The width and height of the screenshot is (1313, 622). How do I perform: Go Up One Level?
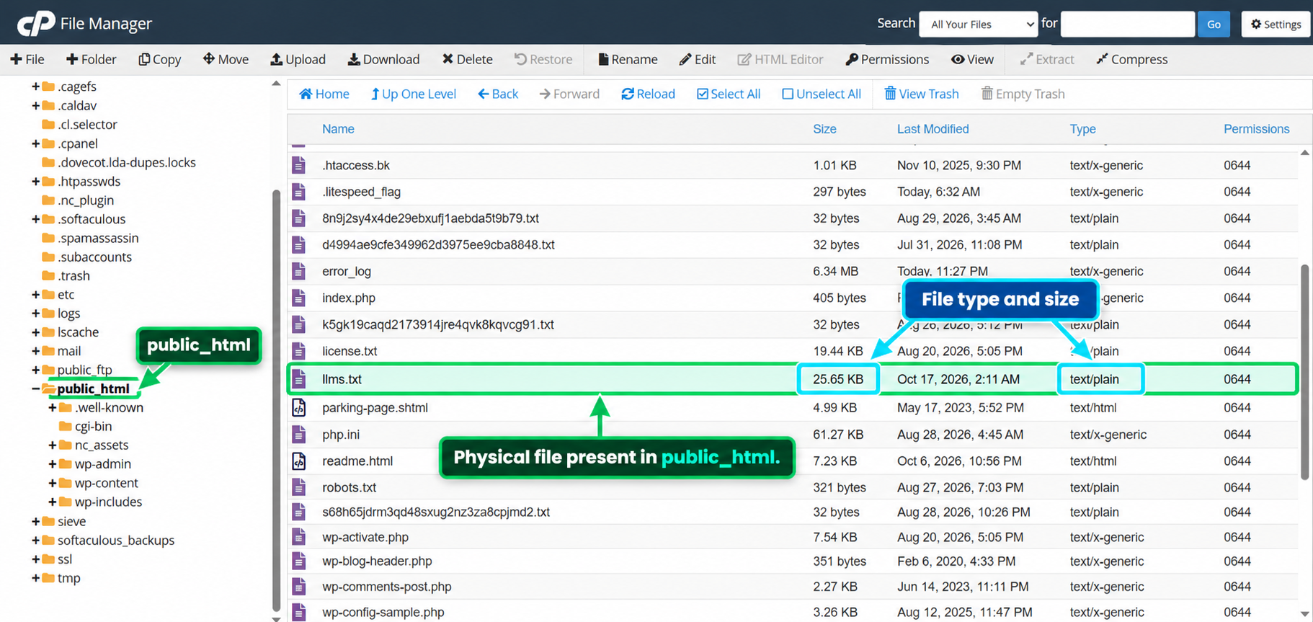[x=413, y=94]
